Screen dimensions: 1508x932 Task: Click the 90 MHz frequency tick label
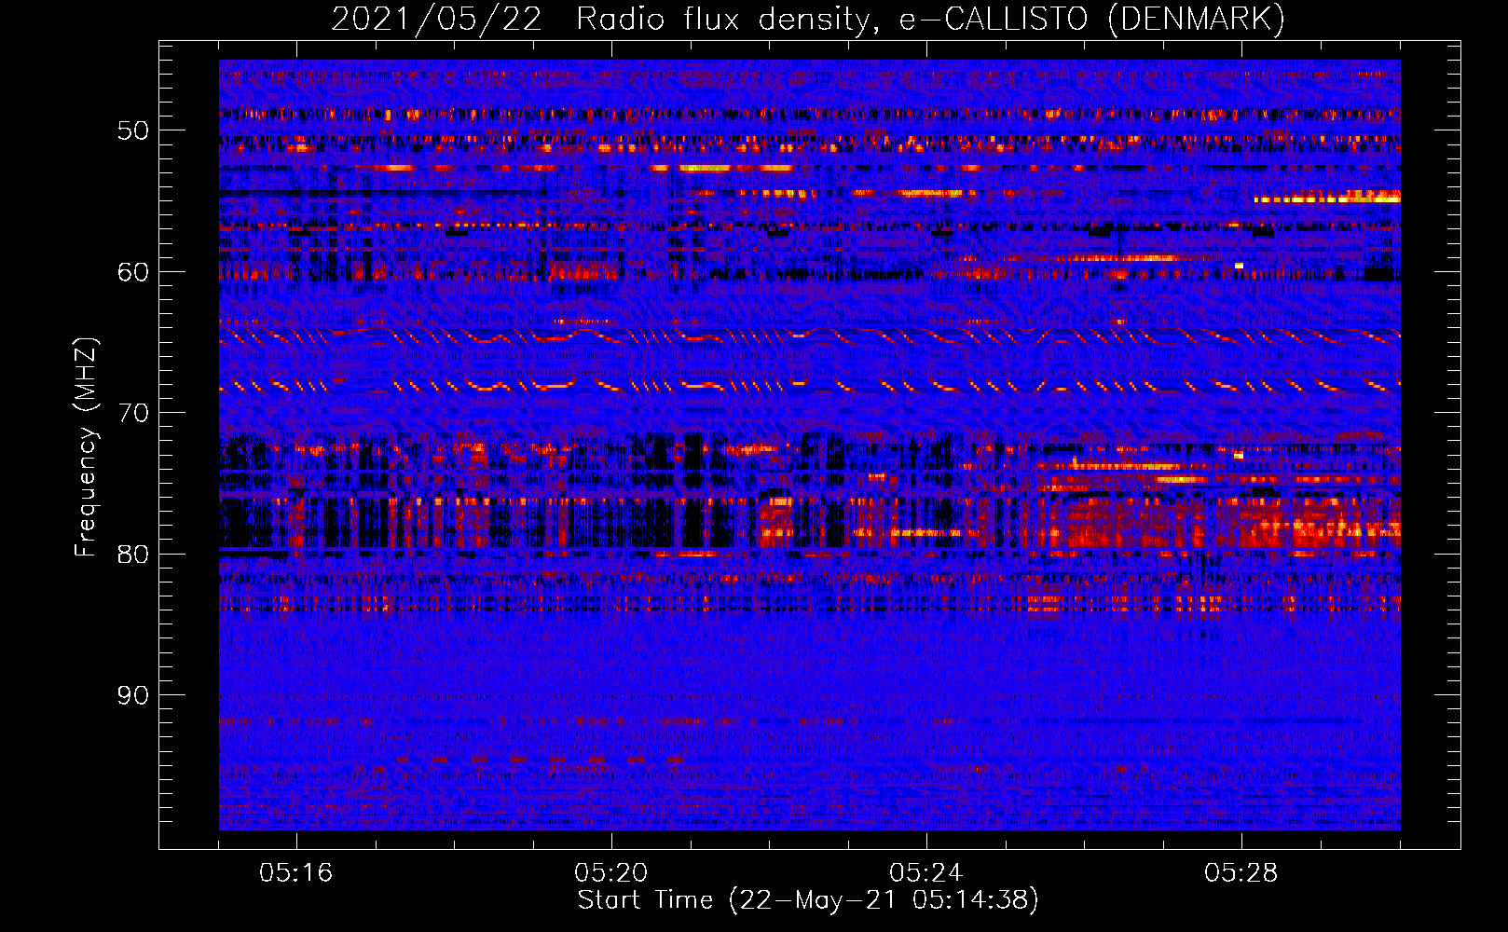pyautogui.click(x=133, y=695)
